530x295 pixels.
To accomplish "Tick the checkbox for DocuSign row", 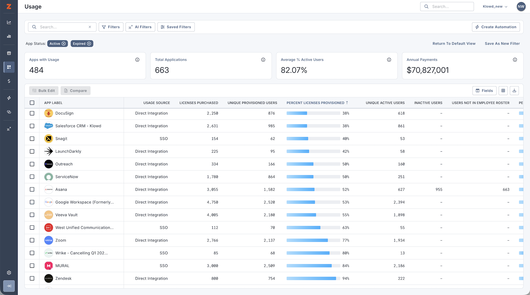I will click(32, 113).
